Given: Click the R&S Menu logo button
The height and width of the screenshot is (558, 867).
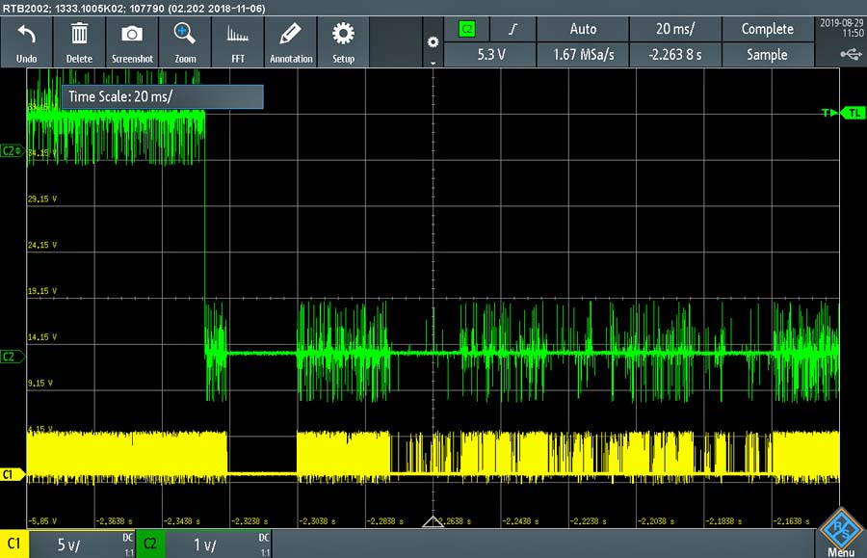Looking at the screenshot, I should click(840, 532).
